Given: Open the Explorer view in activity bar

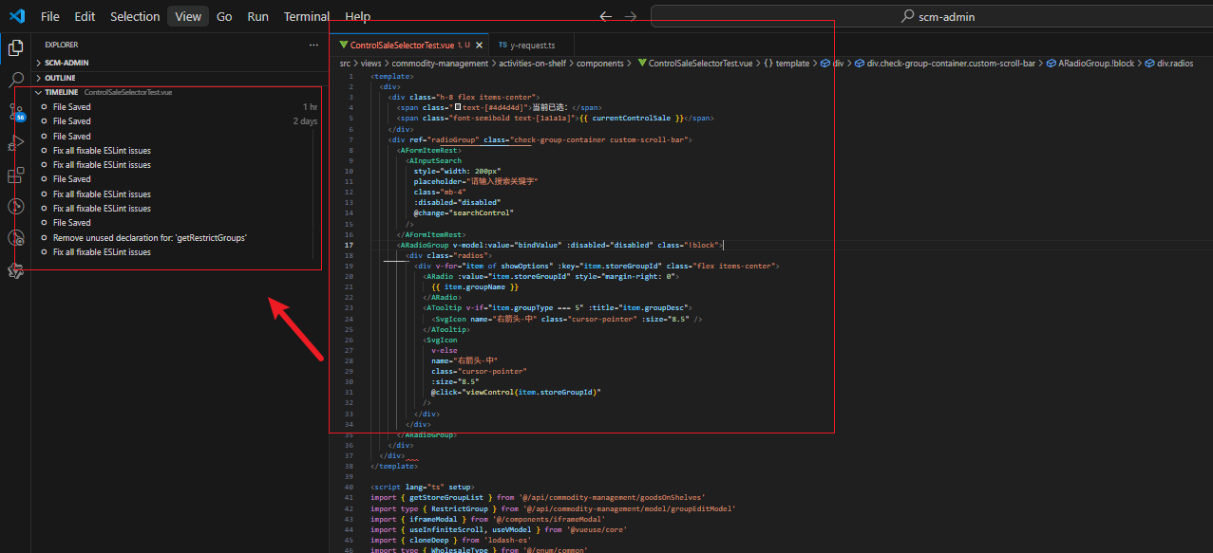Looking at the screenshot, I should (15, 47).
